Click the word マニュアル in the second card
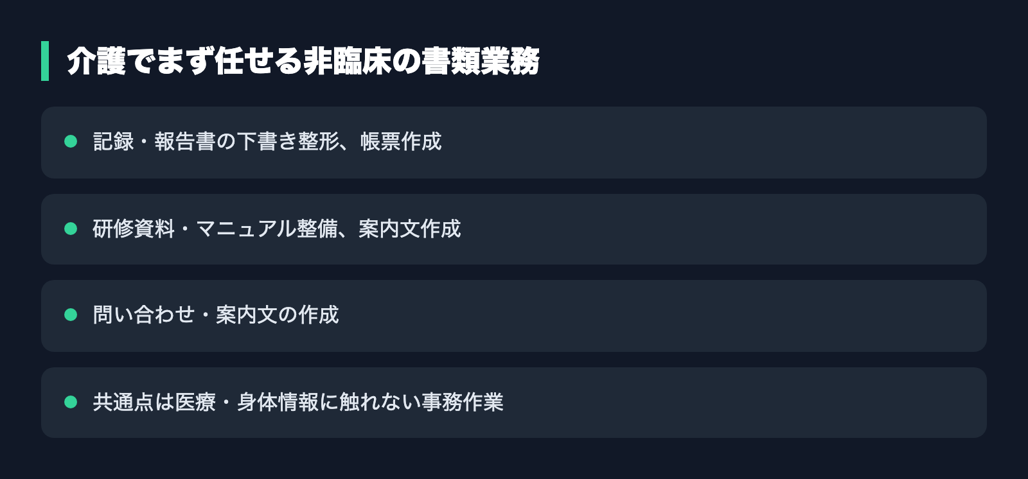Screen dimensions: 1028x479 coord(246,229)
